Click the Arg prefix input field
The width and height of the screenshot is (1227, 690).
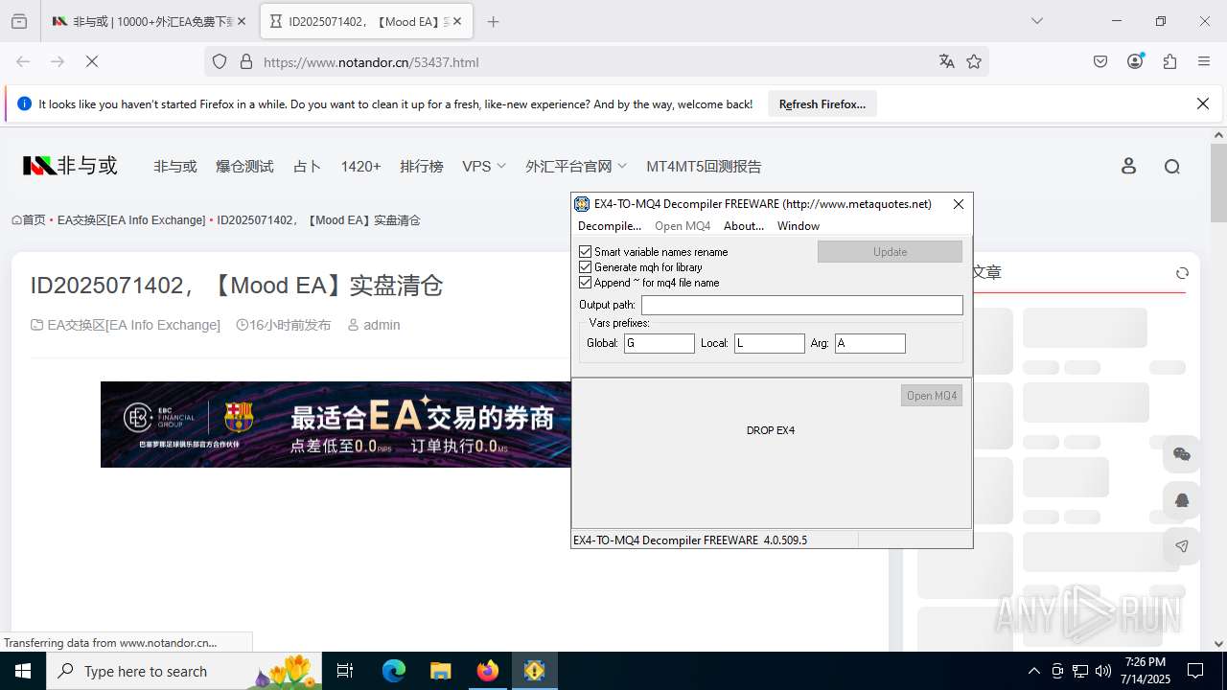coord(870,343)
